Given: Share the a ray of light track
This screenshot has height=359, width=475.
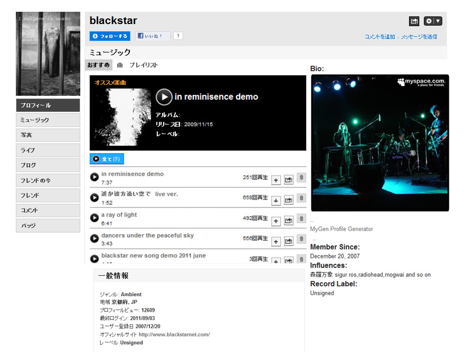Looking at the screenshot, I should (289, 221).
